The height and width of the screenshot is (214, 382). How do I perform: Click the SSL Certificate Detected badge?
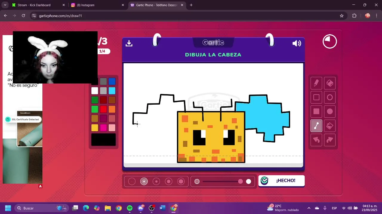click(23, 119)
